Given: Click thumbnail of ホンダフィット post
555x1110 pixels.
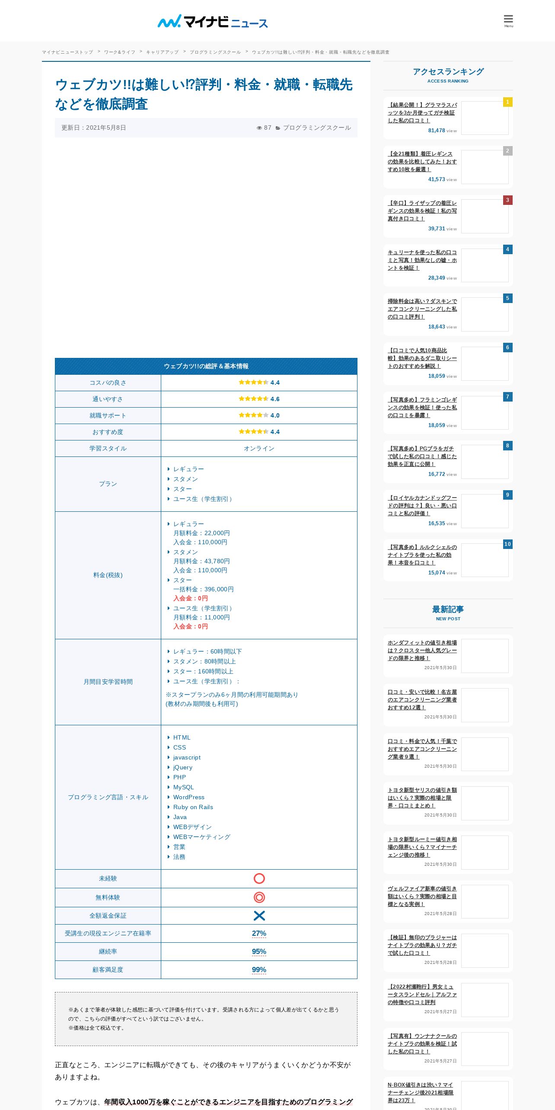Looking at the screenshot, I should point(485,656).
